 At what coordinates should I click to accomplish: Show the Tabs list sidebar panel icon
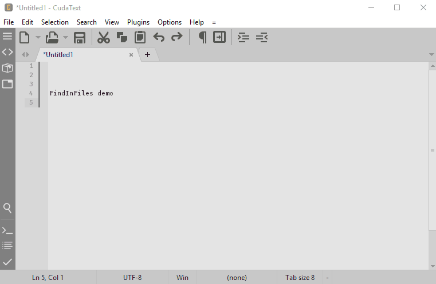click(x=7, y=84)
